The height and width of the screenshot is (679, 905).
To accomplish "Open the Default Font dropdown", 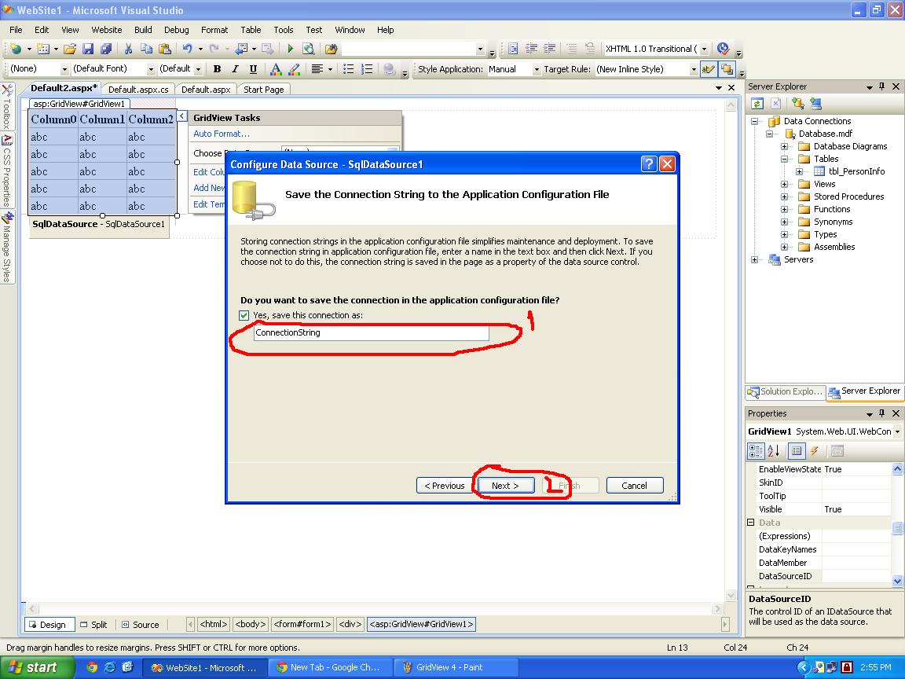I will click(x=151, y=69).
